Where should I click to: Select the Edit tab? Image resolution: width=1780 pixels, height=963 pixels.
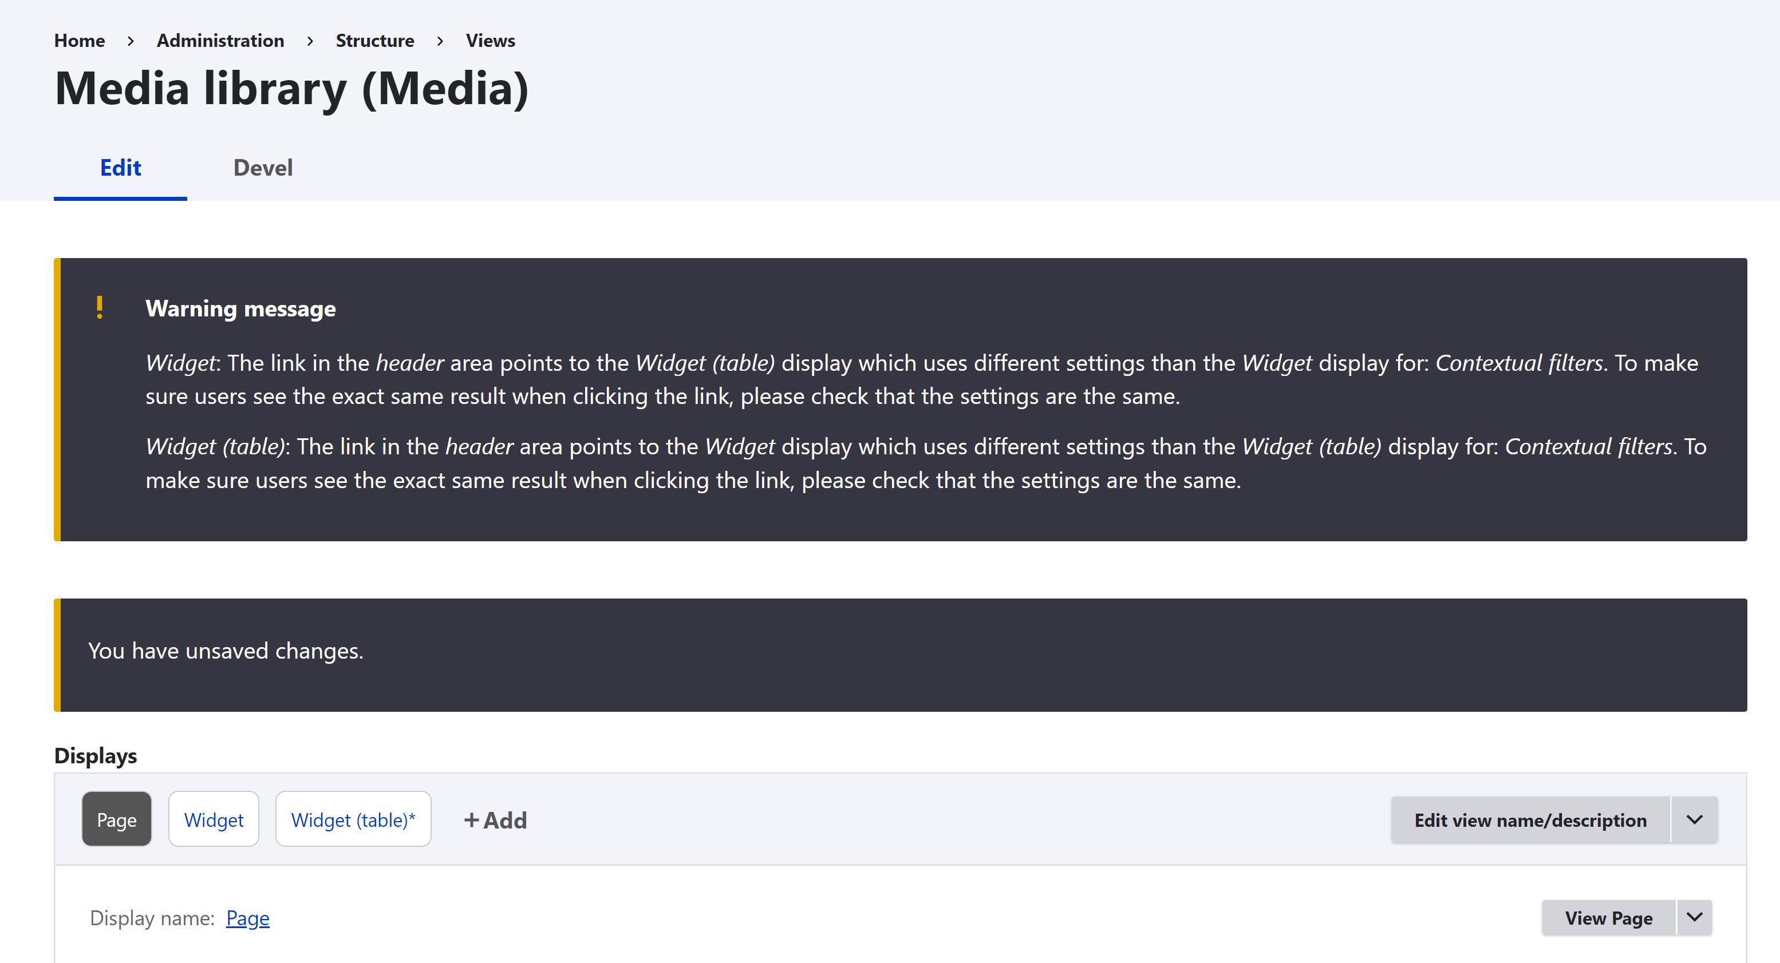[120, 168]
